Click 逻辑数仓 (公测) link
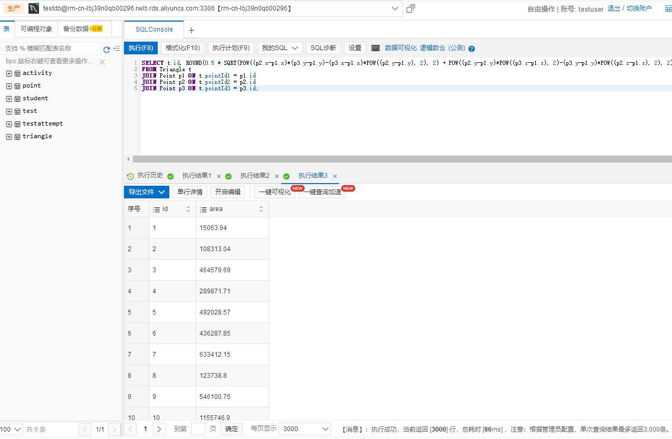Viewport: 672px width, 439px height. point(443,48)
